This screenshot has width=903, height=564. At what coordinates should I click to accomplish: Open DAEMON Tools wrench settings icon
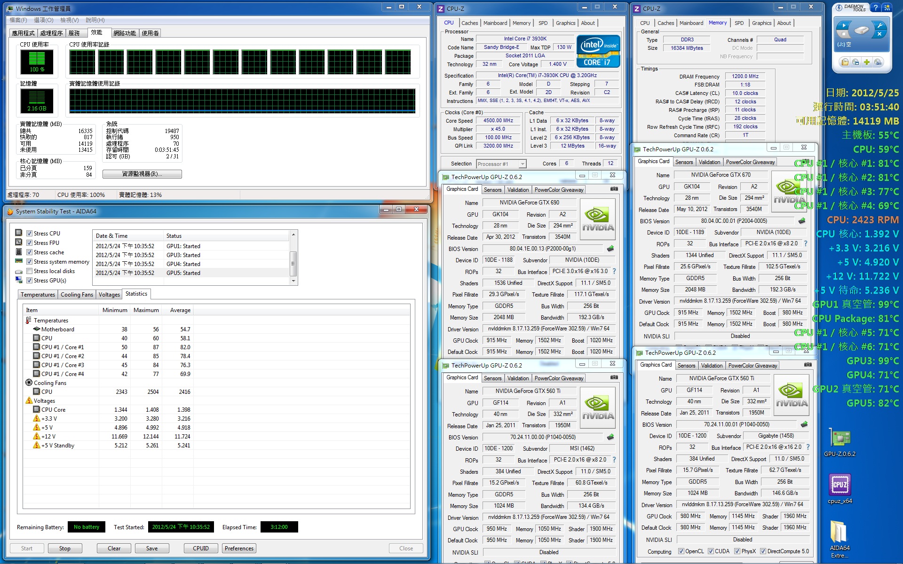pos(879,25)
